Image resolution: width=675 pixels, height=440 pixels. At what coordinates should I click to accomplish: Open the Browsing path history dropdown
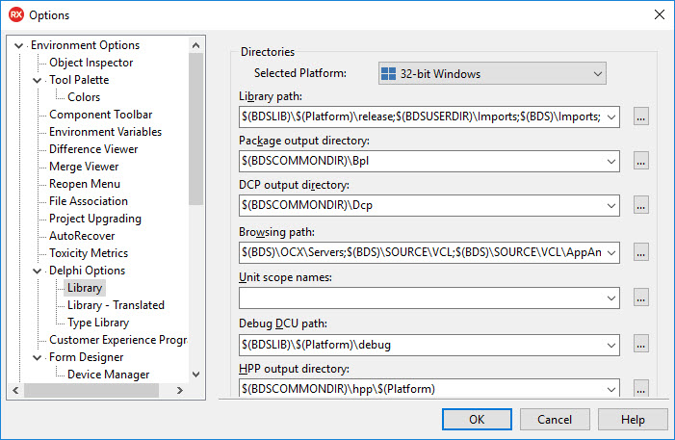pyautogui.click(x=610, y=252)
